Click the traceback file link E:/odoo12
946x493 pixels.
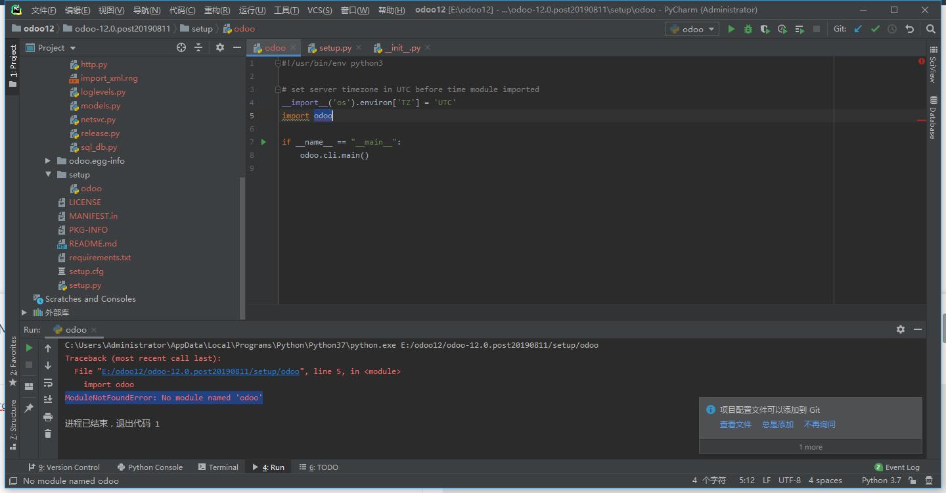click(200, 371)
